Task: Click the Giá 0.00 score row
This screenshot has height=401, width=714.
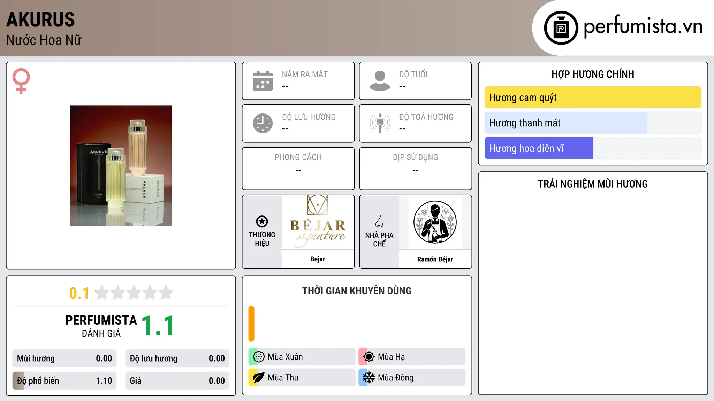Action: [x=177, y=381]
